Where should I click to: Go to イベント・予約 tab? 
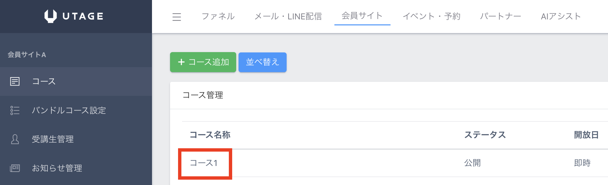[432, 16]
